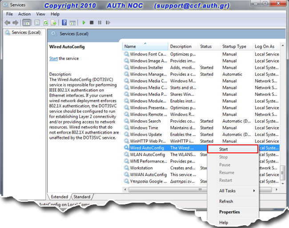Sort by the Description column header
Viewport: 289px width, 228px height.
[183, 46]
